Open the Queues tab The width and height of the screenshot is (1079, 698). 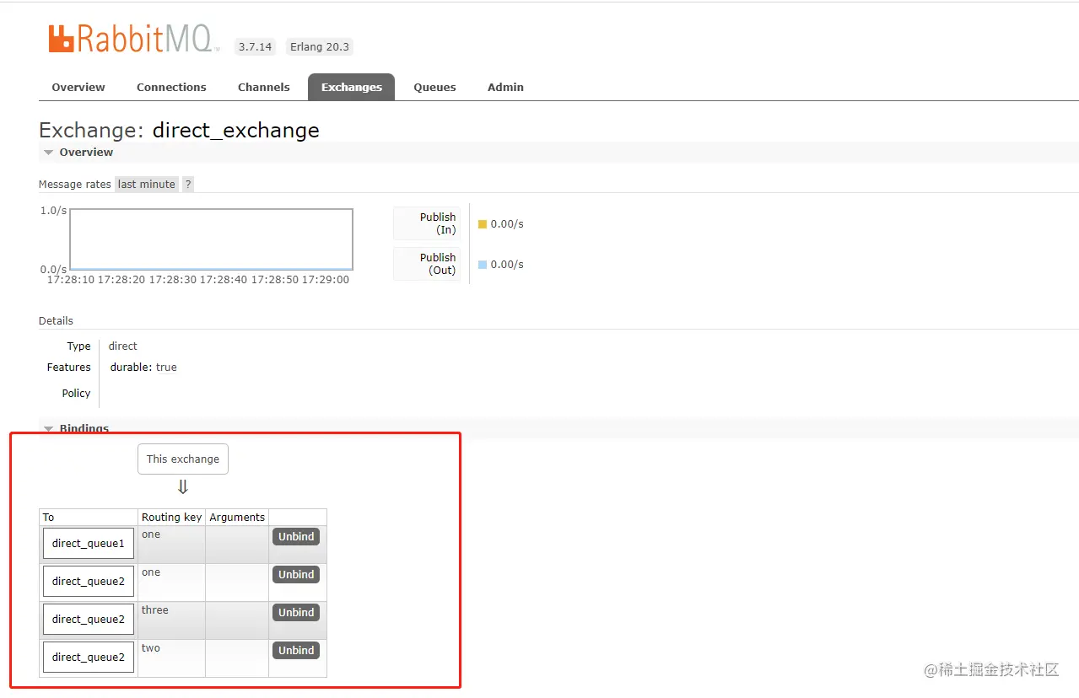434,87
